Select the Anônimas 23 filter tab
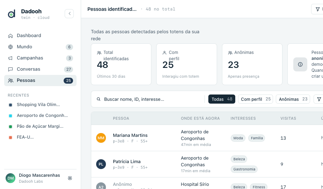 click(x=293, y=99)
